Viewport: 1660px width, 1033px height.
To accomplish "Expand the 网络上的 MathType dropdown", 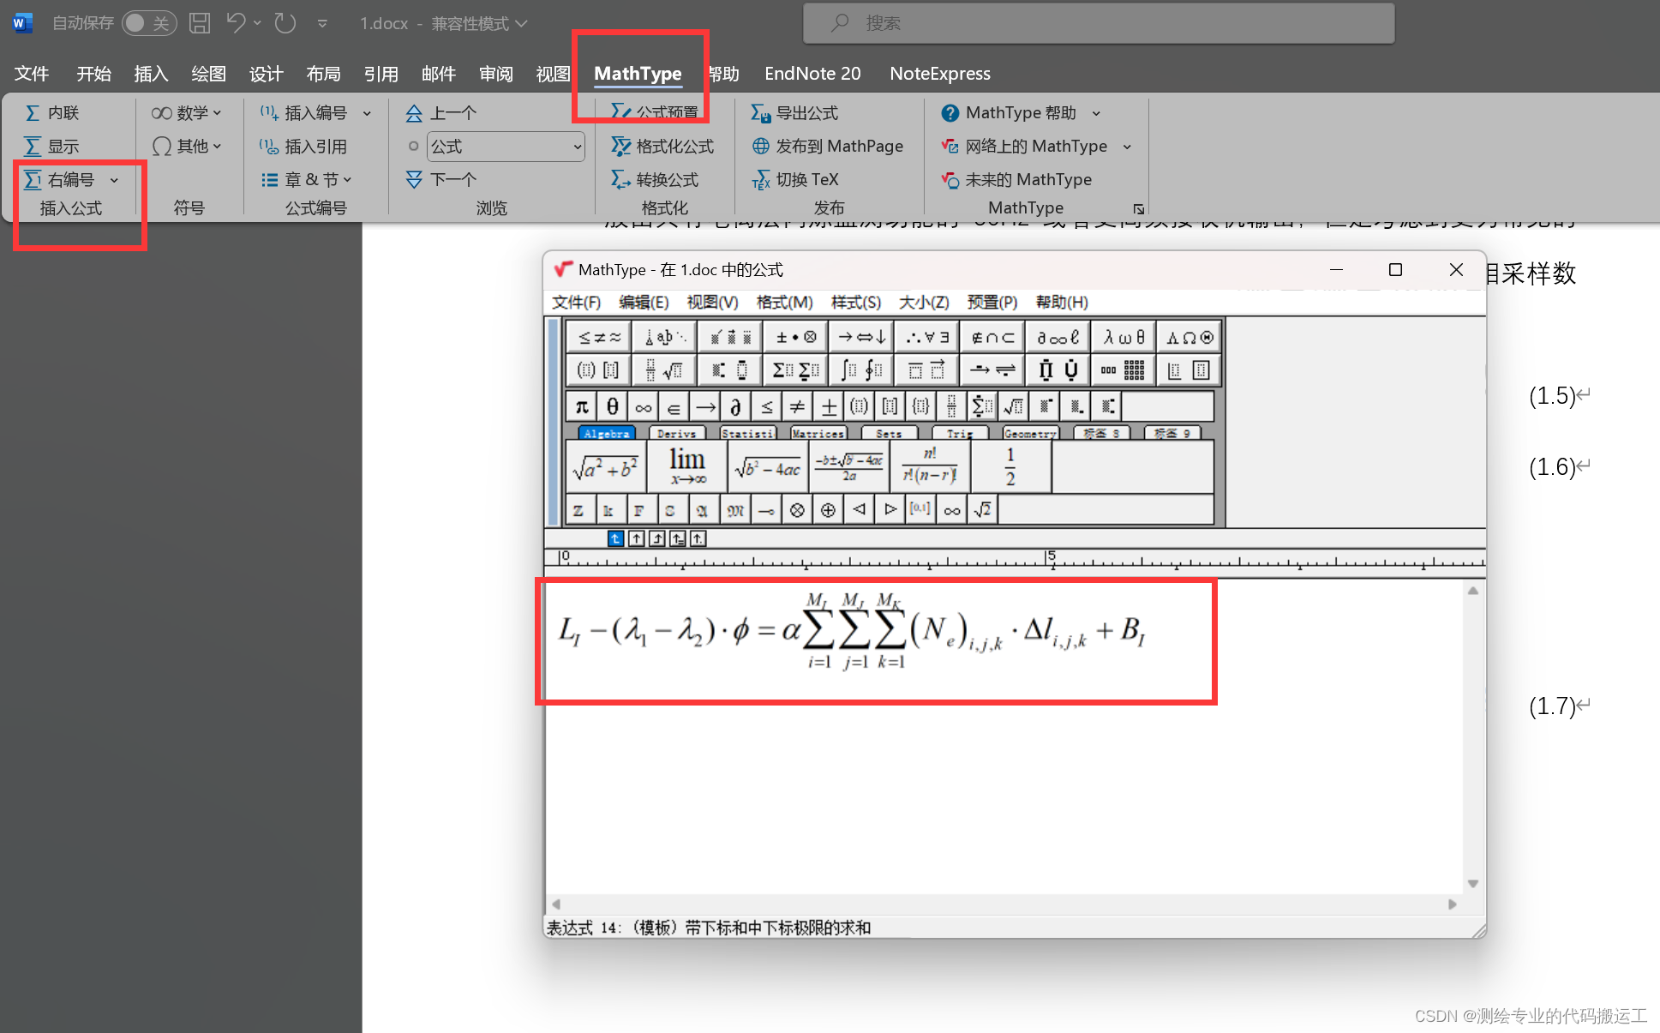I will click(1129, 146).
